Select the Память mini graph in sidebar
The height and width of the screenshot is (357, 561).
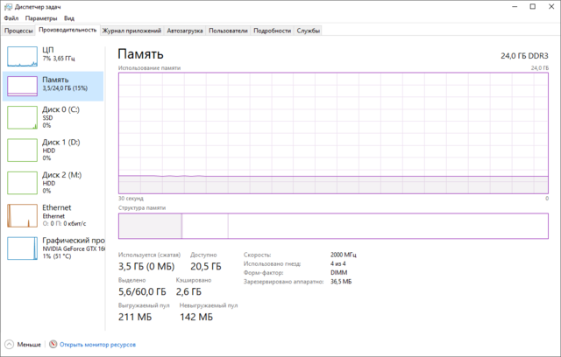(x=23, y=87)
